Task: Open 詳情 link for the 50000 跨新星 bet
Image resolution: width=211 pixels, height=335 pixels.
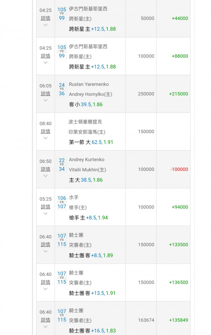Action: pos(46,18)
